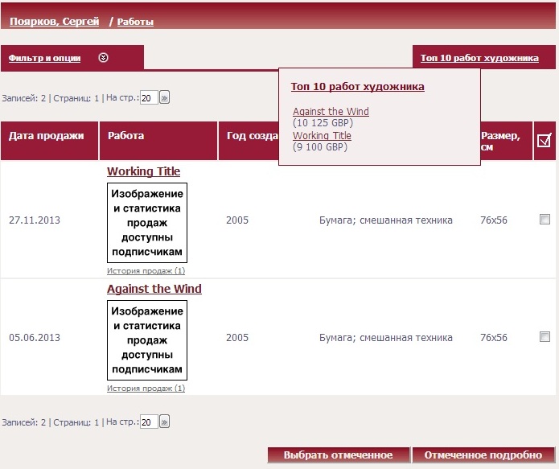559x469 pixels.
Task: Open Against the Wind in popup list
Action: point(331,112)
